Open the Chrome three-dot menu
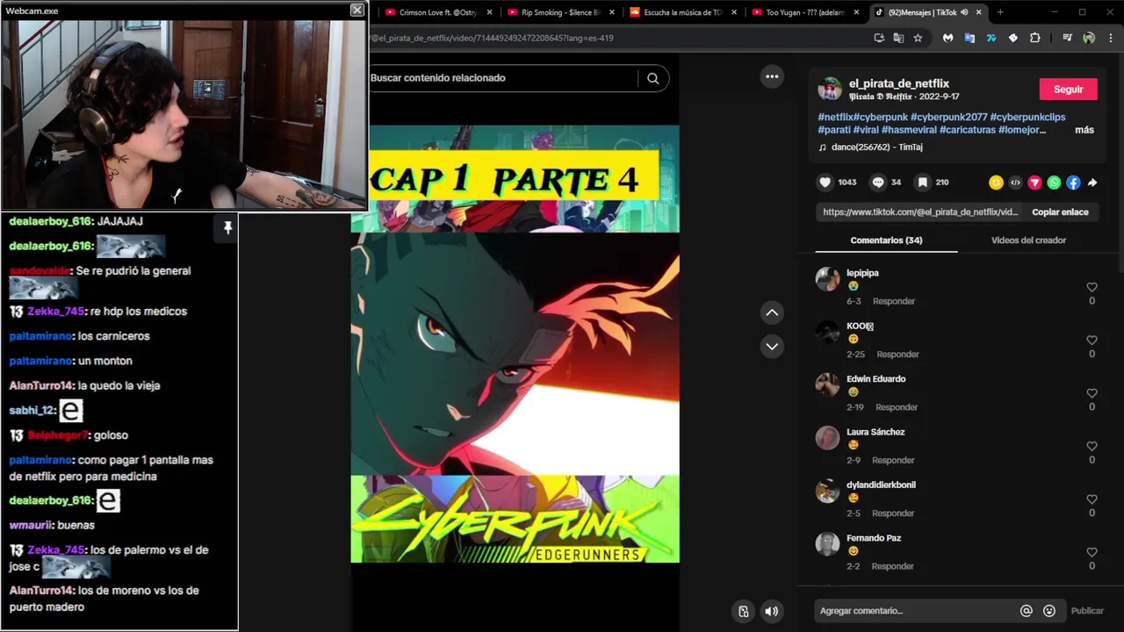1124x632 pixels. (x=1110, y=38)
